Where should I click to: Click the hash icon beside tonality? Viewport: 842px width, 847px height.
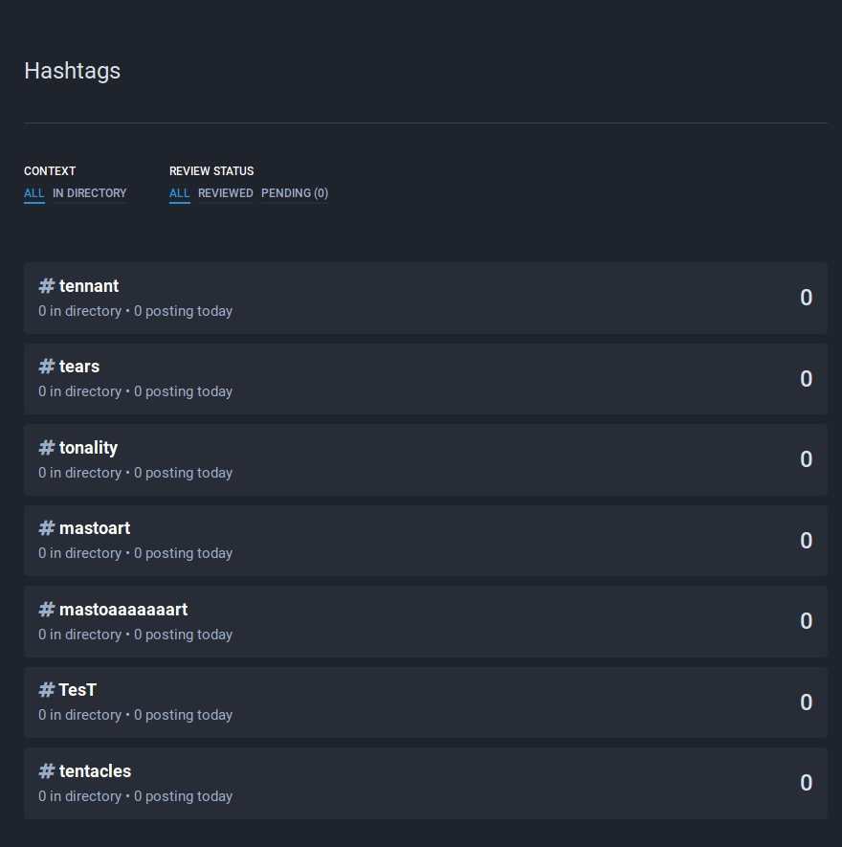47,447
